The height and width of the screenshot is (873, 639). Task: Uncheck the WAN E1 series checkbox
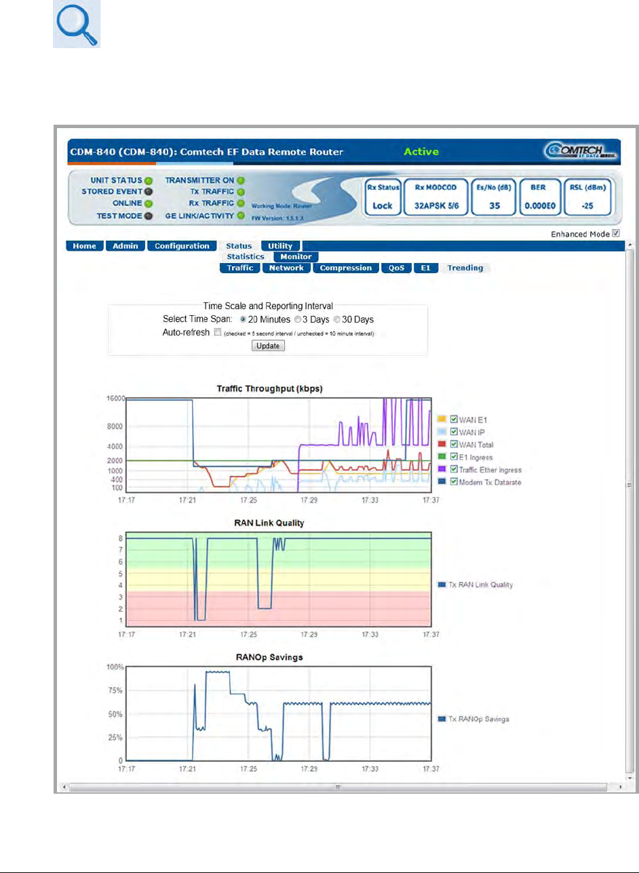(454, 419)
